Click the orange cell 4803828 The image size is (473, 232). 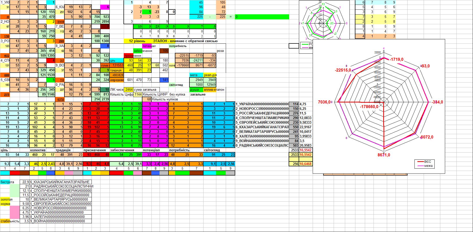point(117,75)
